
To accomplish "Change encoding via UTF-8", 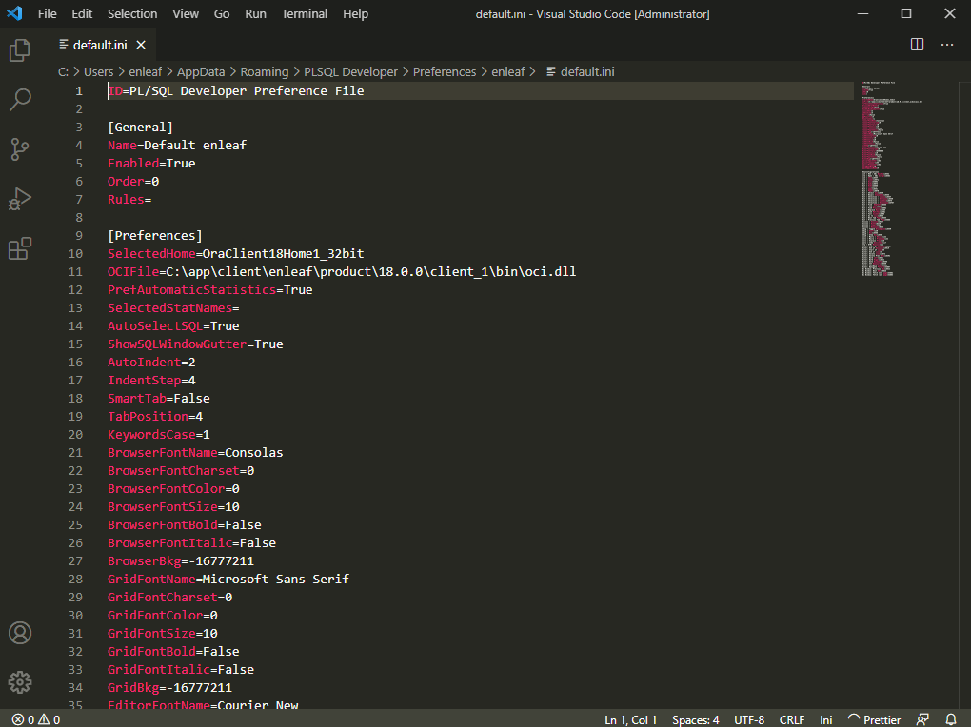I will click(x=749, y=719).
